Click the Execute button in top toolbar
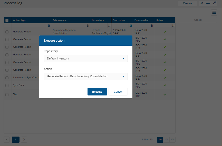The image size is (222, 146). pos(187,3)
